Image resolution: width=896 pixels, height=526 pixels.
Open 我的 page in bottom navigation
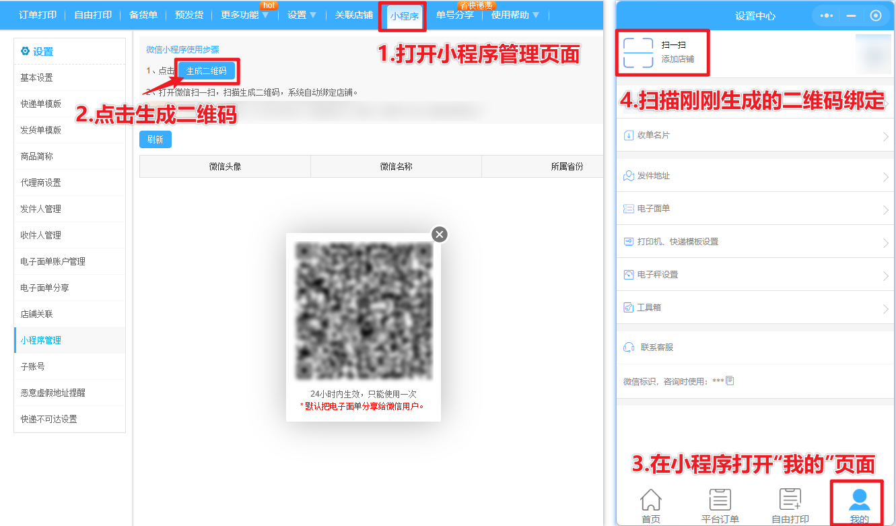coord(859,506)
